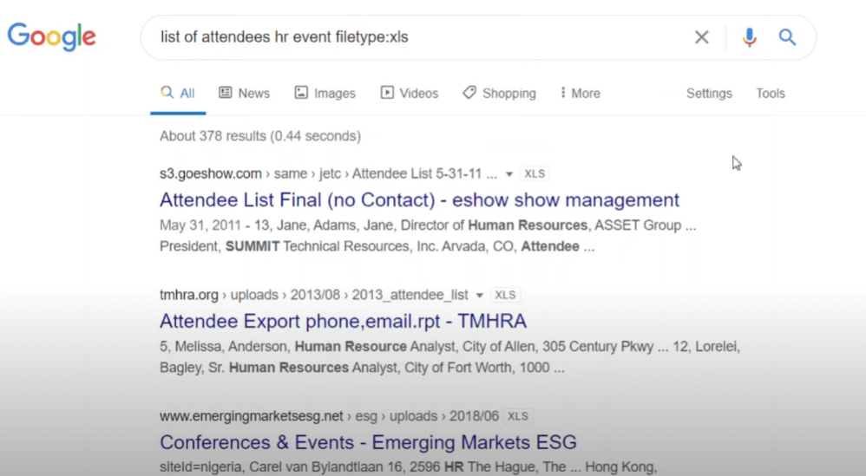Screen dimensions: 866x476
Task: Switch to the All results tab
Action: (x=178, y=93)
